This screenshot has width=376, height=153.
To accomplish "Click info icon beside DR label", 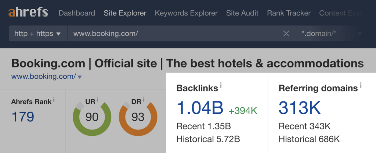I will [144, 99].
